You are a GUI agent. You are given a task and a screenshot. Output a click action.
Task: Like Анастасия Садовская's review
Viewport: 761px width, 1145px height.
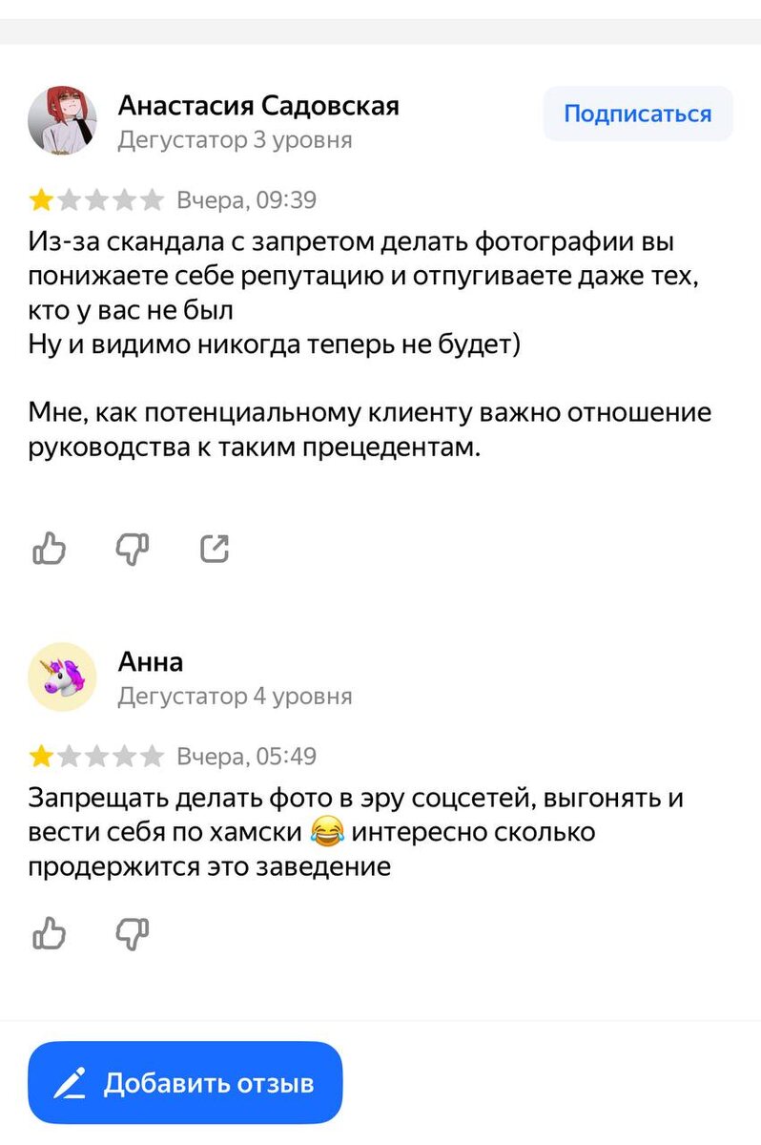click(x=49, y=549)
